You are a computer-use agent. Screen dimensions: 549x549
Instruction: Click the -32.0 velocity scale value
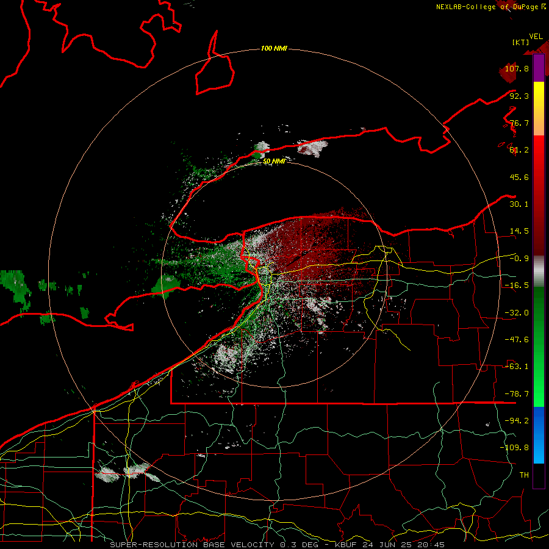tap(517, 312)
